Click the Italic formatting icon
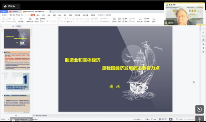206x122 pixels. click(x=50, y=21)
